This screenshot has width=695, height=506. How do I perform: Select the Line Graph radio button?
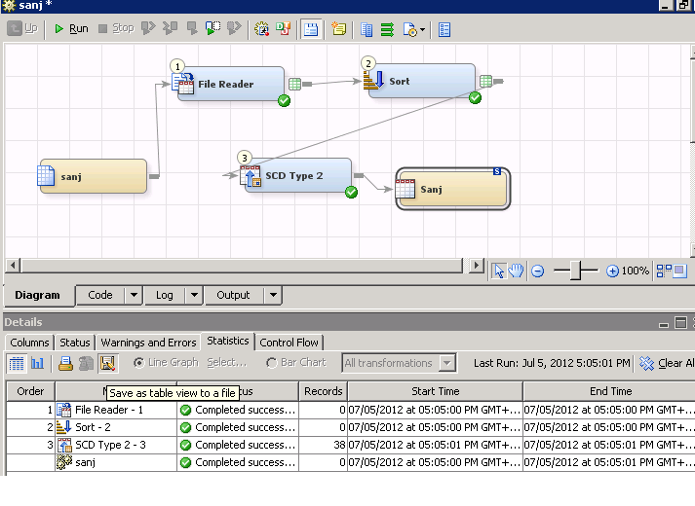tap(138, 363)
